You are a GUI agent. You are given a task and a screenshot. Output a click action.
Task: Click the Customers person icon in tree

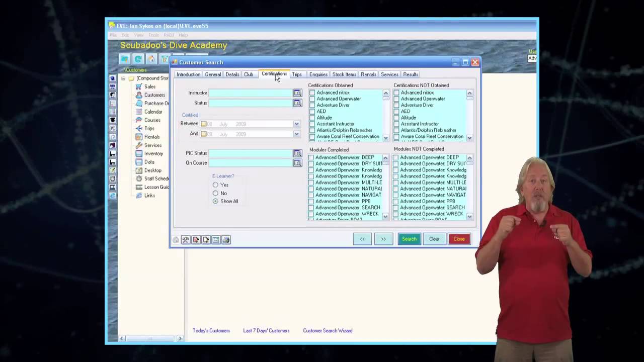[x=139, y=95]
